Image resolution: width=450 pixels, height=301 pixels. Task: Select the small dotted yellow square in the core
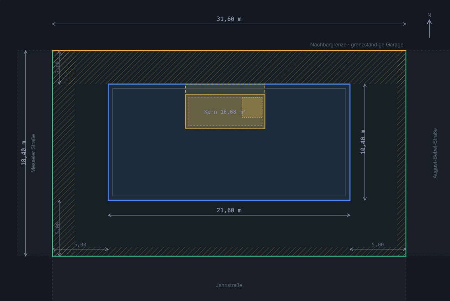(x=252, y=108)
